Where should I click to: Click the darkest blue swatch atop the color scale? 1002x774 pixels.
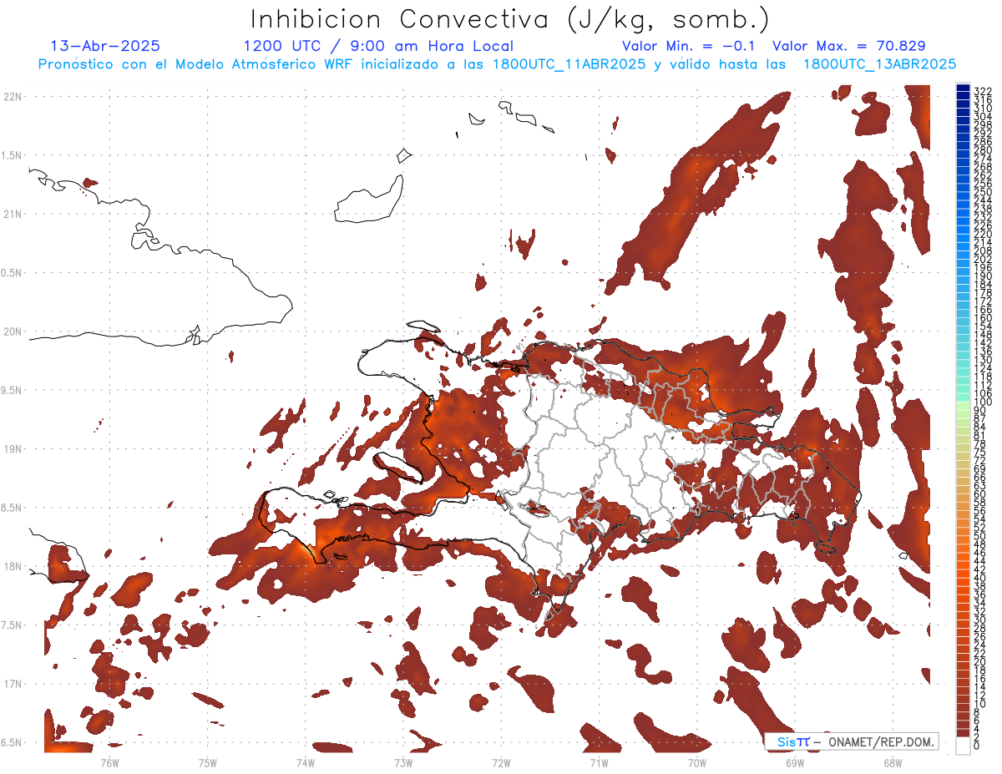pyautogui.click(x=964, y=89)
